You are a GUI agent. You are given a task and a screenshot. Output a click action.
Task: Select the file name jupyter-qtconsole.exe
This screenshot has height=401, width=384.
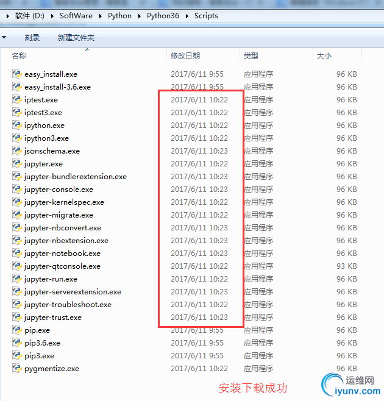62,266
